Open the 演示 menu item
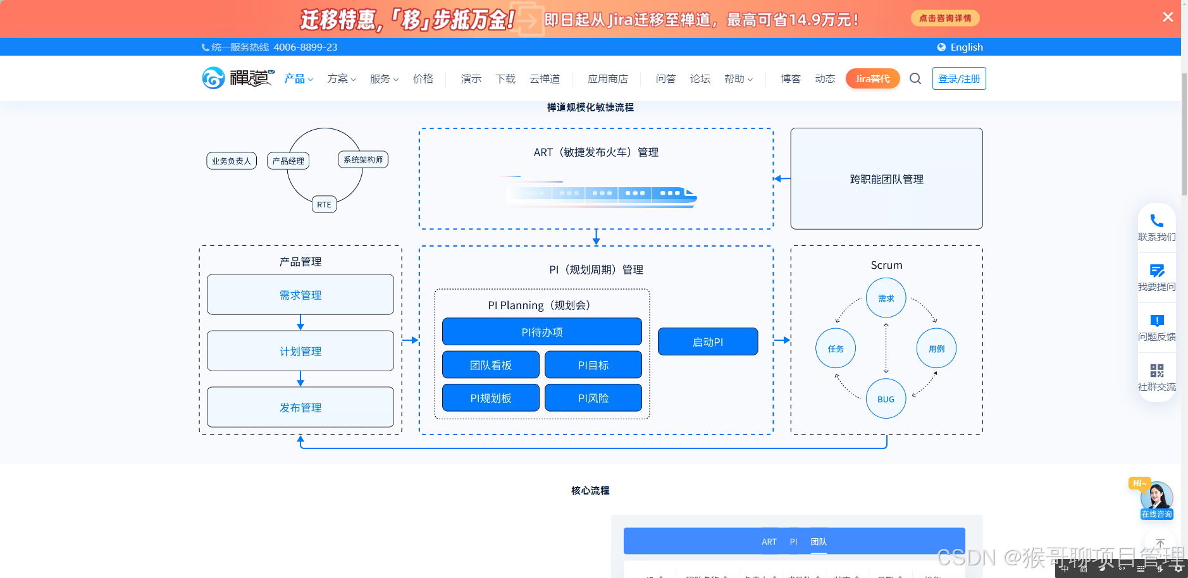This screenshot has width=1188, height=578. tap(471, 79)
